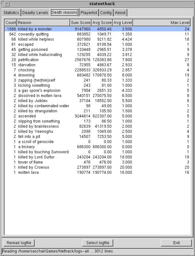
Task: Select the 'killed by Croesus' row
Action: click(x=97, y=167)
